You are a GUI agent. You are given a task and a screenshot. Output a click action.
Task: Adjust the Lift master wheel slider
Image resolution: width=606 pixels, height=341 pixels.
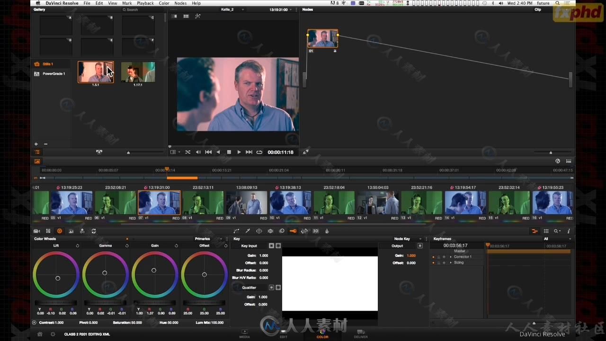(56, 303)
